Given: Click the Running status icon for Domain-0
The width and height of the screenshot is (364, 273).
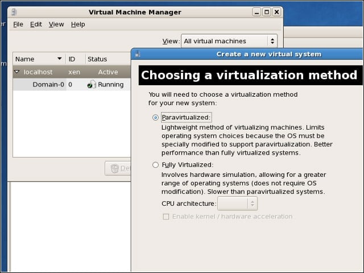Looking at the screenshot, I should point(92,84).
